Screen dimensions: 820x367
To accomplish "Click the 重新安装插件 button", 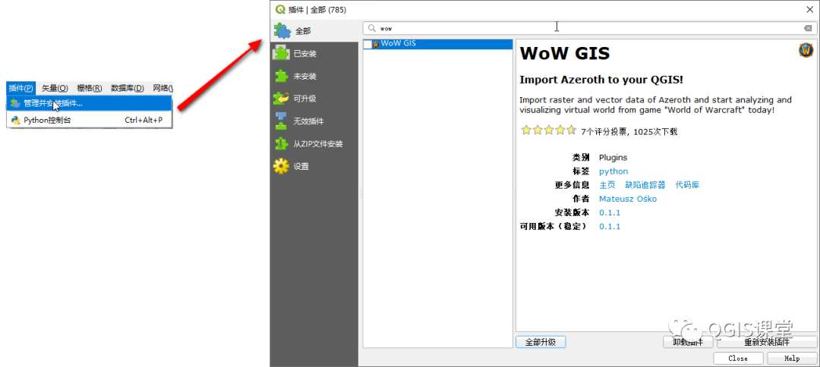I will 767,343.
